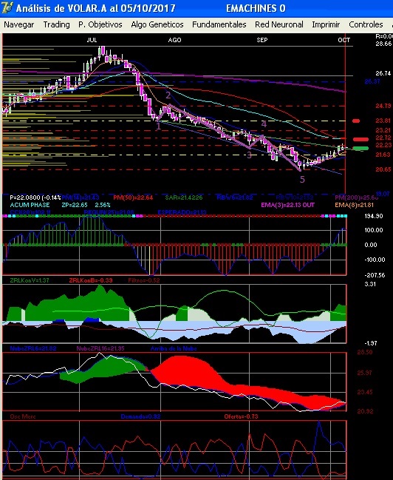Click Elliott wave label 5 on chart

point(302,180)
